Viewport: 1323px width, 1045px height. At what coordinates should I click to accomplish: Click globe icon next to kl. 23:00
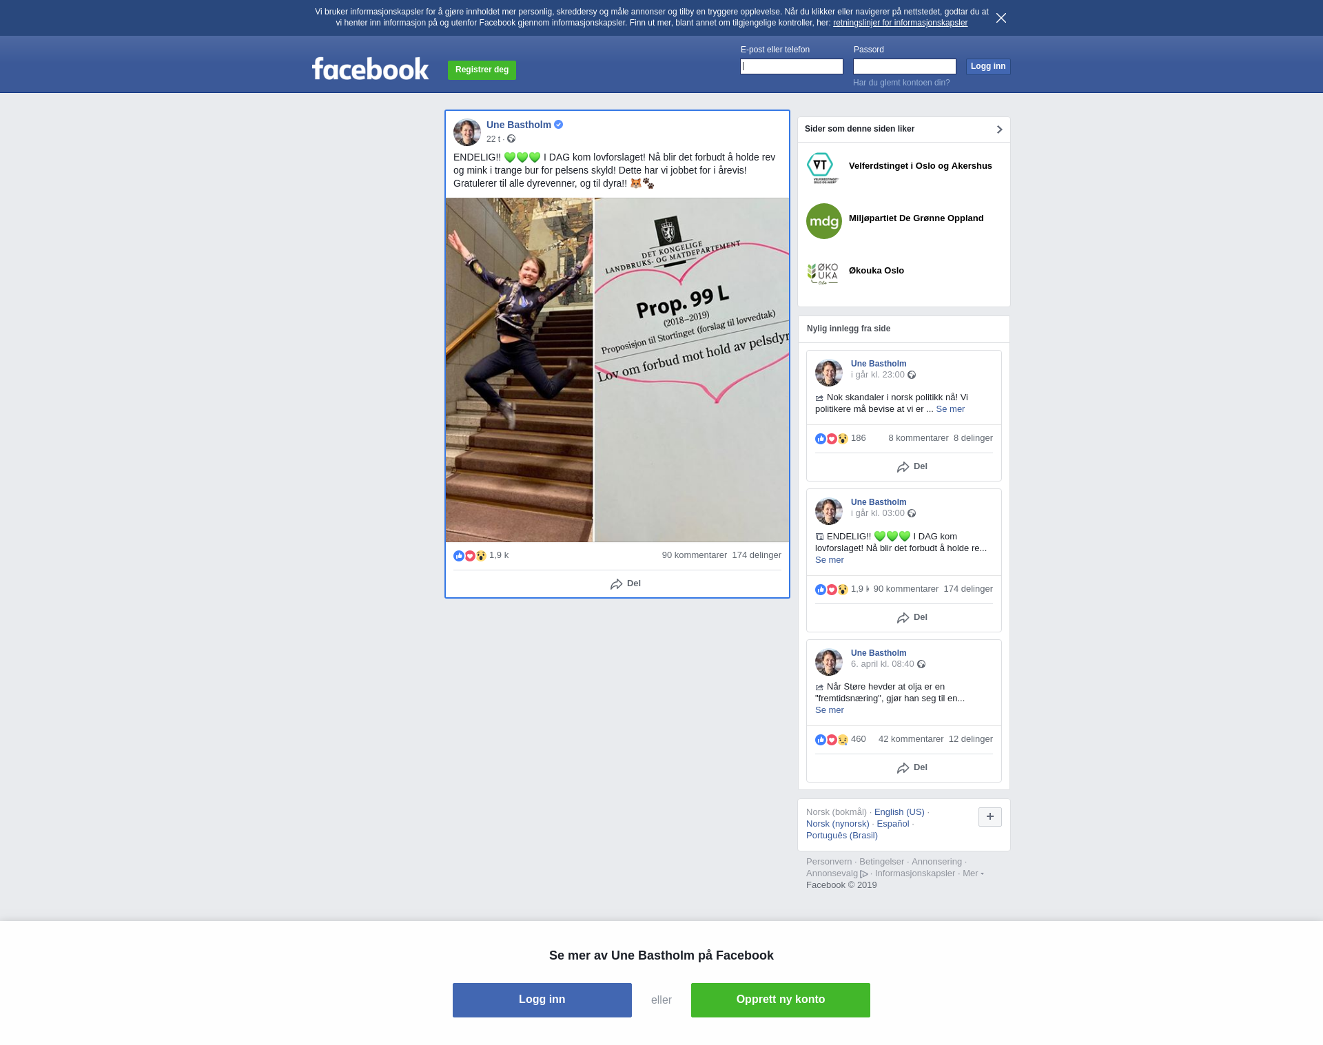(912, 375)
